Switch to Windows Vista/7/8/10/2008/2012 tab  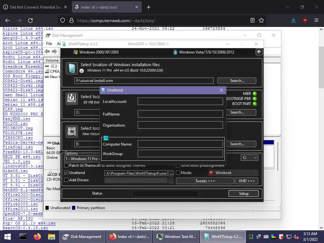pyautogui.click(x=203, y=52)
